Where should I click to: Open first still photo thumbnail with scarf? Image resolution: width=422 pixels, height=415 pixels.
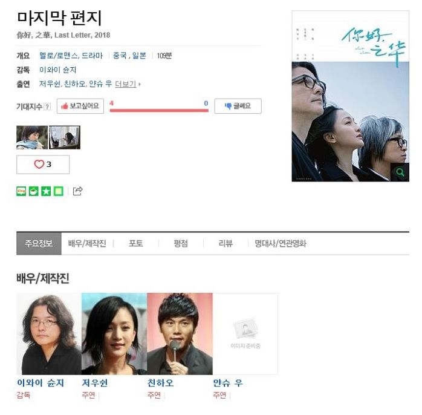pyautogui.click(x=32, y=137)
